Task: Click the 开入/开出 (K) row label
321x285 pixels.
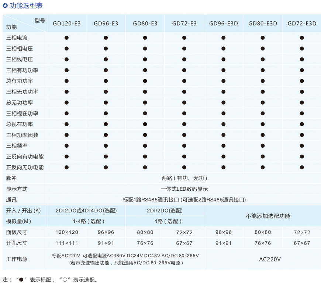Action: (23, 211)
